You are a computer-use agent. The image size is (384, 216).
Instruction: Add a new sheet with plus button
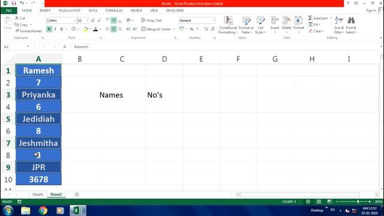(x=77, y=194)
